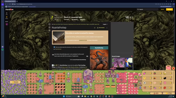Open the English language dropdown
Screen dimensions: 176x98
105,24
